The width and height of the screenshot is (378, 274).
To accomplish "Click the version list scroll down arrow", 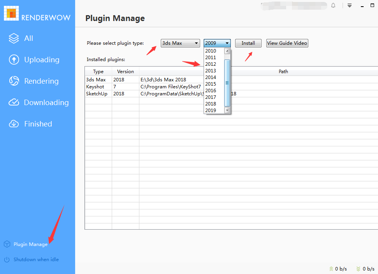I will point(227,111).
